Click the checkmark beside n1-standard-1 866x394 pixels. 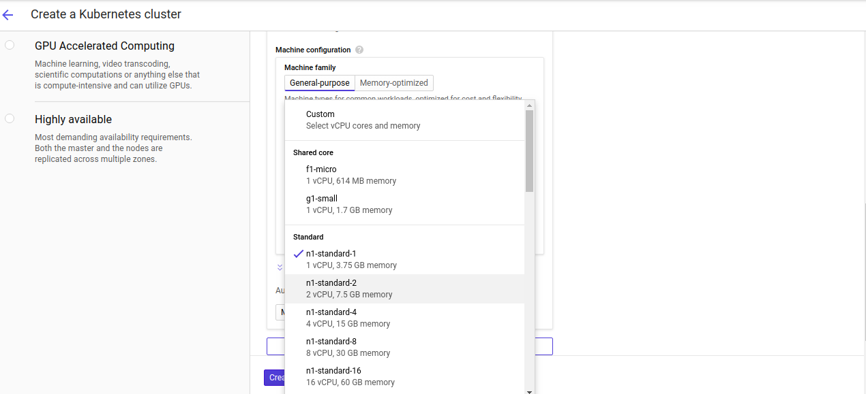(x=298, y=253)
